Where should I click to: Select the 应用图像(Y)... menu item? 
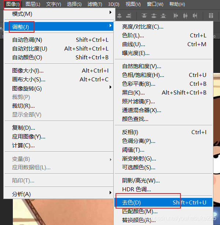click(59, 137)
